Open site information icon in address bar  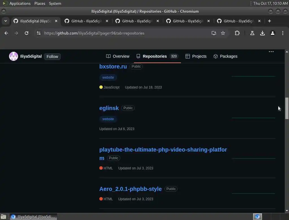click(38, 33)
